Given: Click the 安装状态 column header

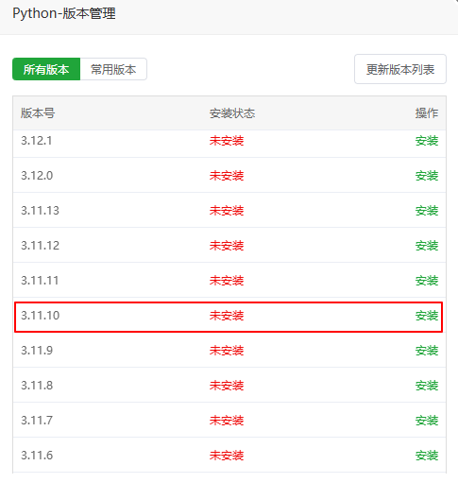Looking at the screenshot, I should tap(232, 113).
